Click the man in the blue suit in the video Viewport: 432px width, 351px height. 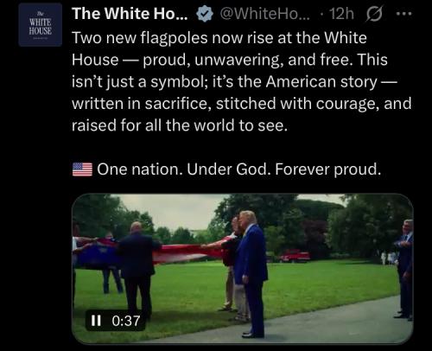click(x=252, y=274)
